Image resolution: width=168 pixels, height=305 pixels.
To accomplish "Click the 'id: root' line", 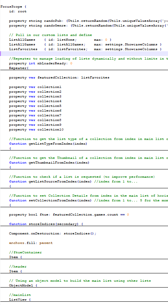I will 18,12.
